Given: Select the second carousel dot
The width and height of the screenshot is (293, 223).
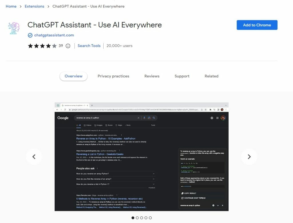Looking at the screenshot, I should point(137,218).
